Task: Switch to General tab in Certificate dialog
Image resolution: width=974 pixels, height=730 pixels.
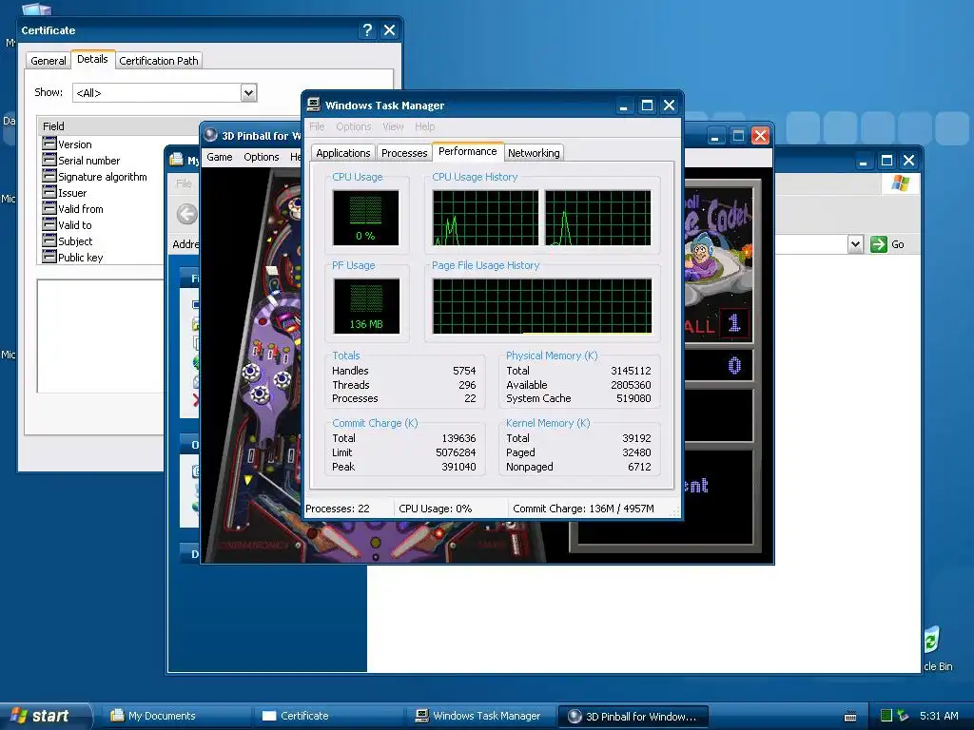Action: [x=48, y=61]
